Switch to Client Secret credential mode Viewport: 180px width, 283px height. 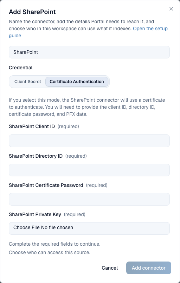point(28,82)
